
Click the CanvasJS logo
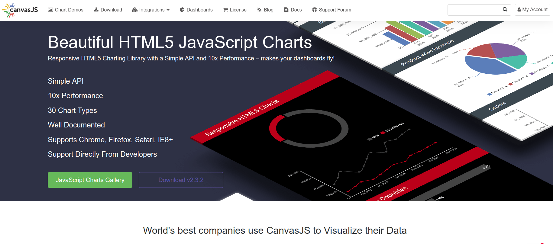point(20,10)
